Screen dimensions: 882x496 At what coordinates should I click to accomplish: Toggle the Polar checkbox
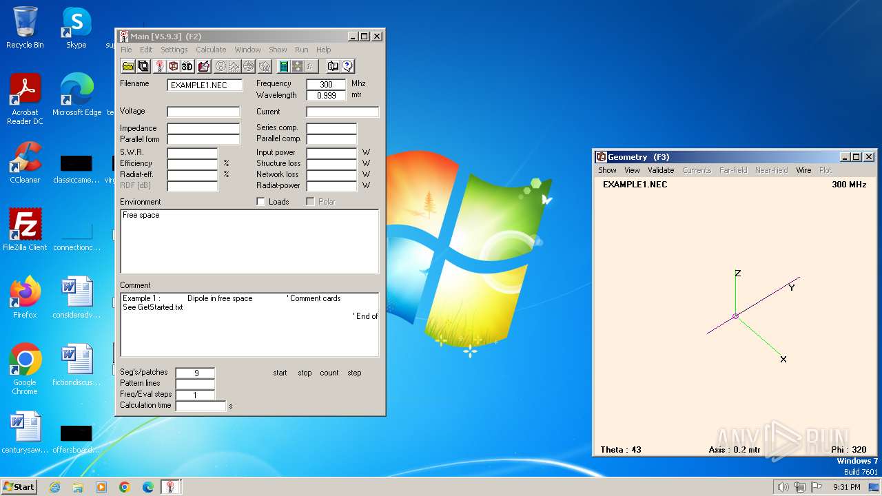click(x=310, y=202)
